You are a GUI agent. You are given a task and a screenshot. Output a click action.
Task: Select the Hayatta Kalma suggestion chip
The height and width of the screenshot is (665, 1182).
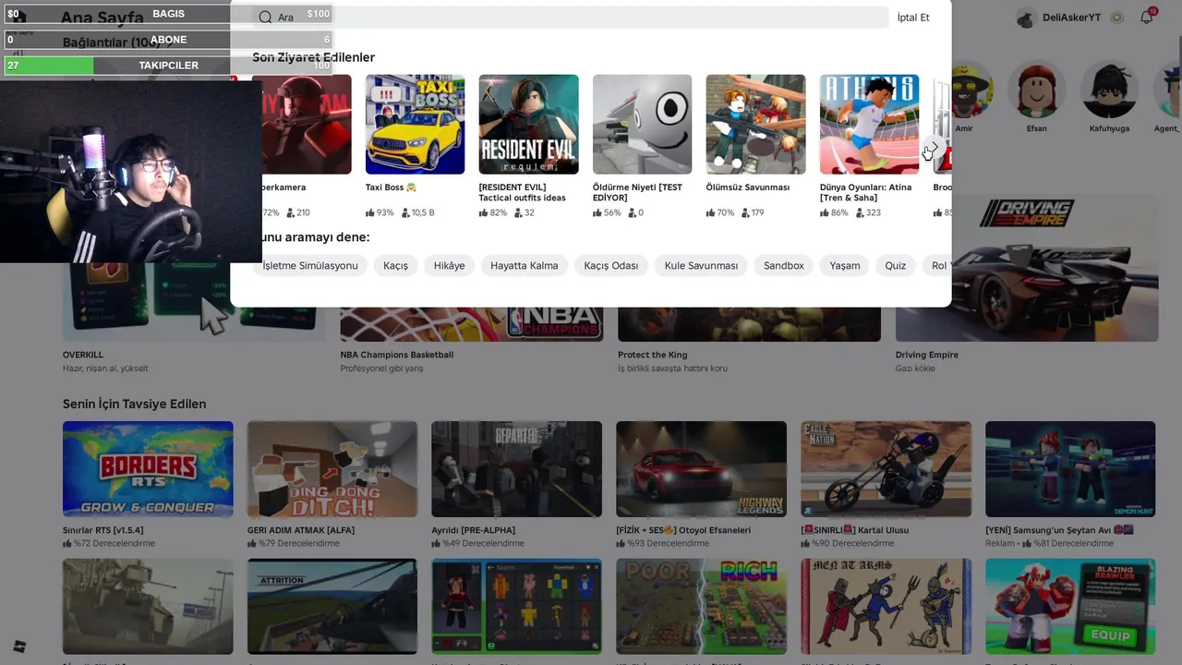coord(525,265)
